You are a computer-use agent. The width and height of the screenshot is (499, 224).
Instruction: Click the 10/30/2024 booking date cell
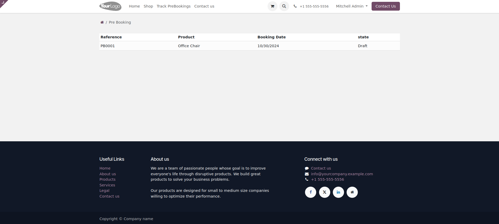click(x=268, y=46)
